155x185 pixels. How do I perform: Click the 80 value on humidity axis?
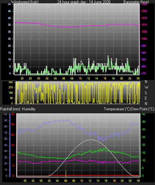pyautogui.click(x=6, y=126)
